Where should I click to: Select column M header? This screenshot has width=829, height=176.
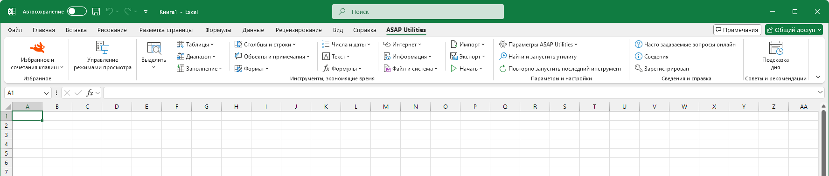point(386,107)
